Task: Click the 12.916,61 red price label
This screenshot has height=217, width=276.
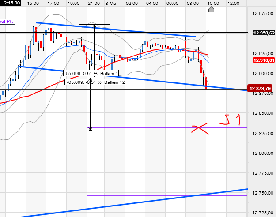Action: (x=264, y=60)
